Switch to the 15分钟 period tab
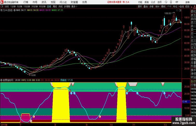The height and width of the screenshot is (126, 196). point(27,6)
